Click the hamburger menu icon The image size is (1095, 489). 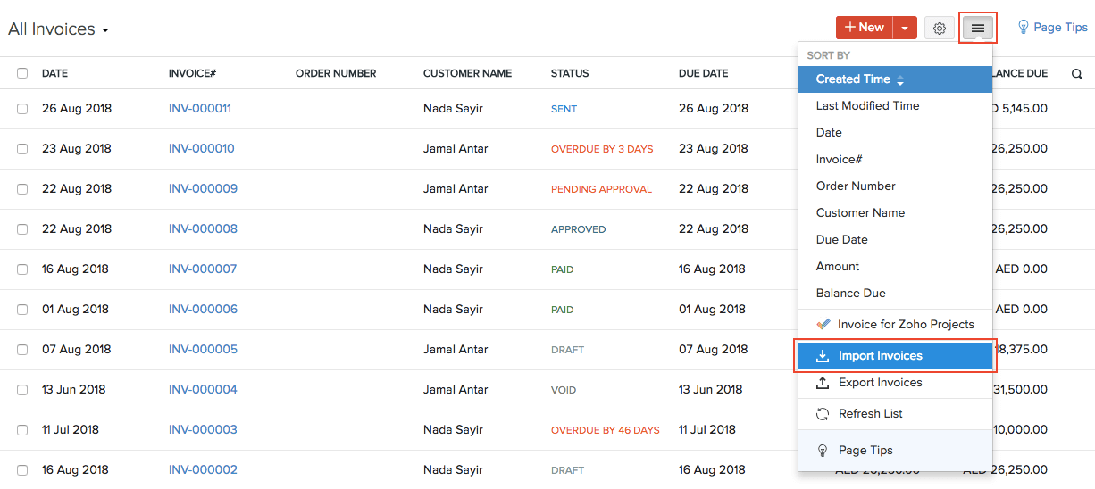coord(978,29)
